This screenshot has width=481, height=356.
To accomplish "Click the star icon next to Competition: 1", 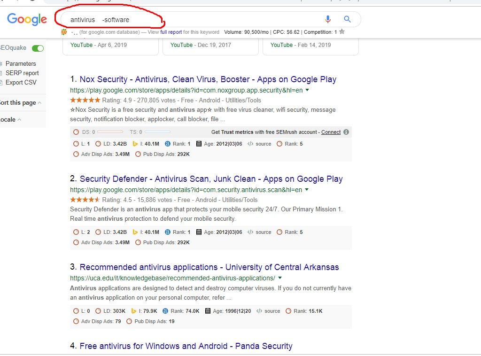I will (x=342, y=31).
